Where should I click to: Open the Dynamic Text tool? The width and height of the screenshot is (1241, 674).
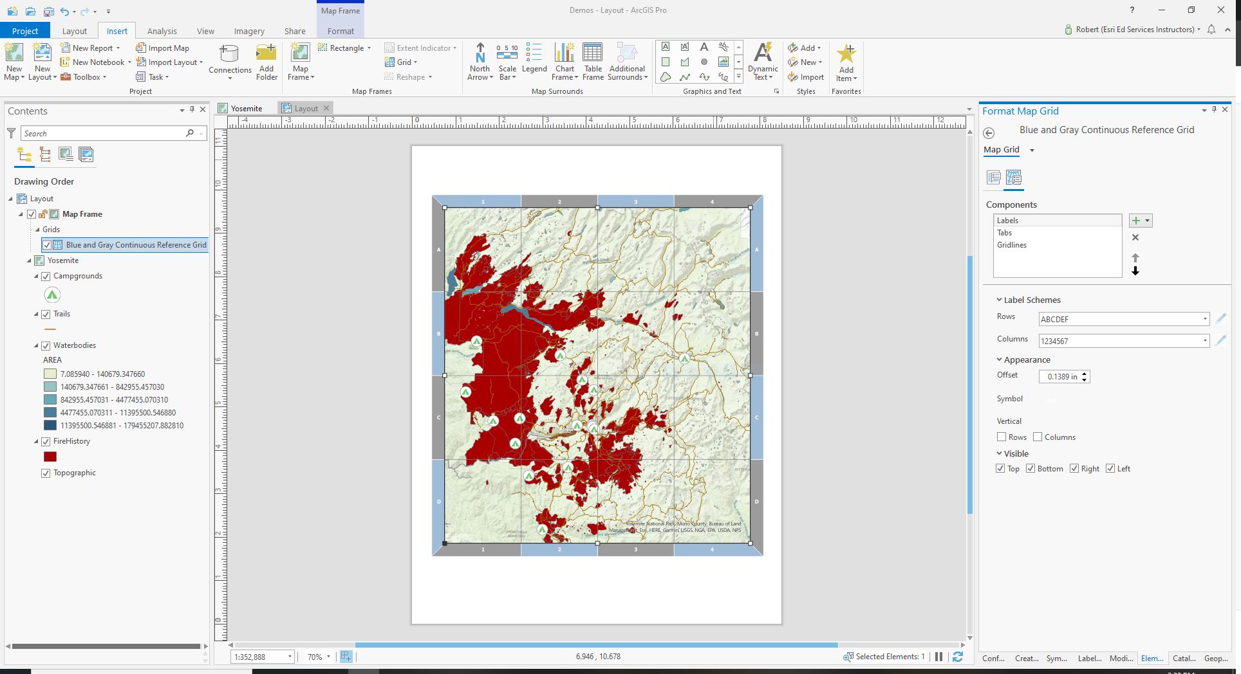coord(763,61)
